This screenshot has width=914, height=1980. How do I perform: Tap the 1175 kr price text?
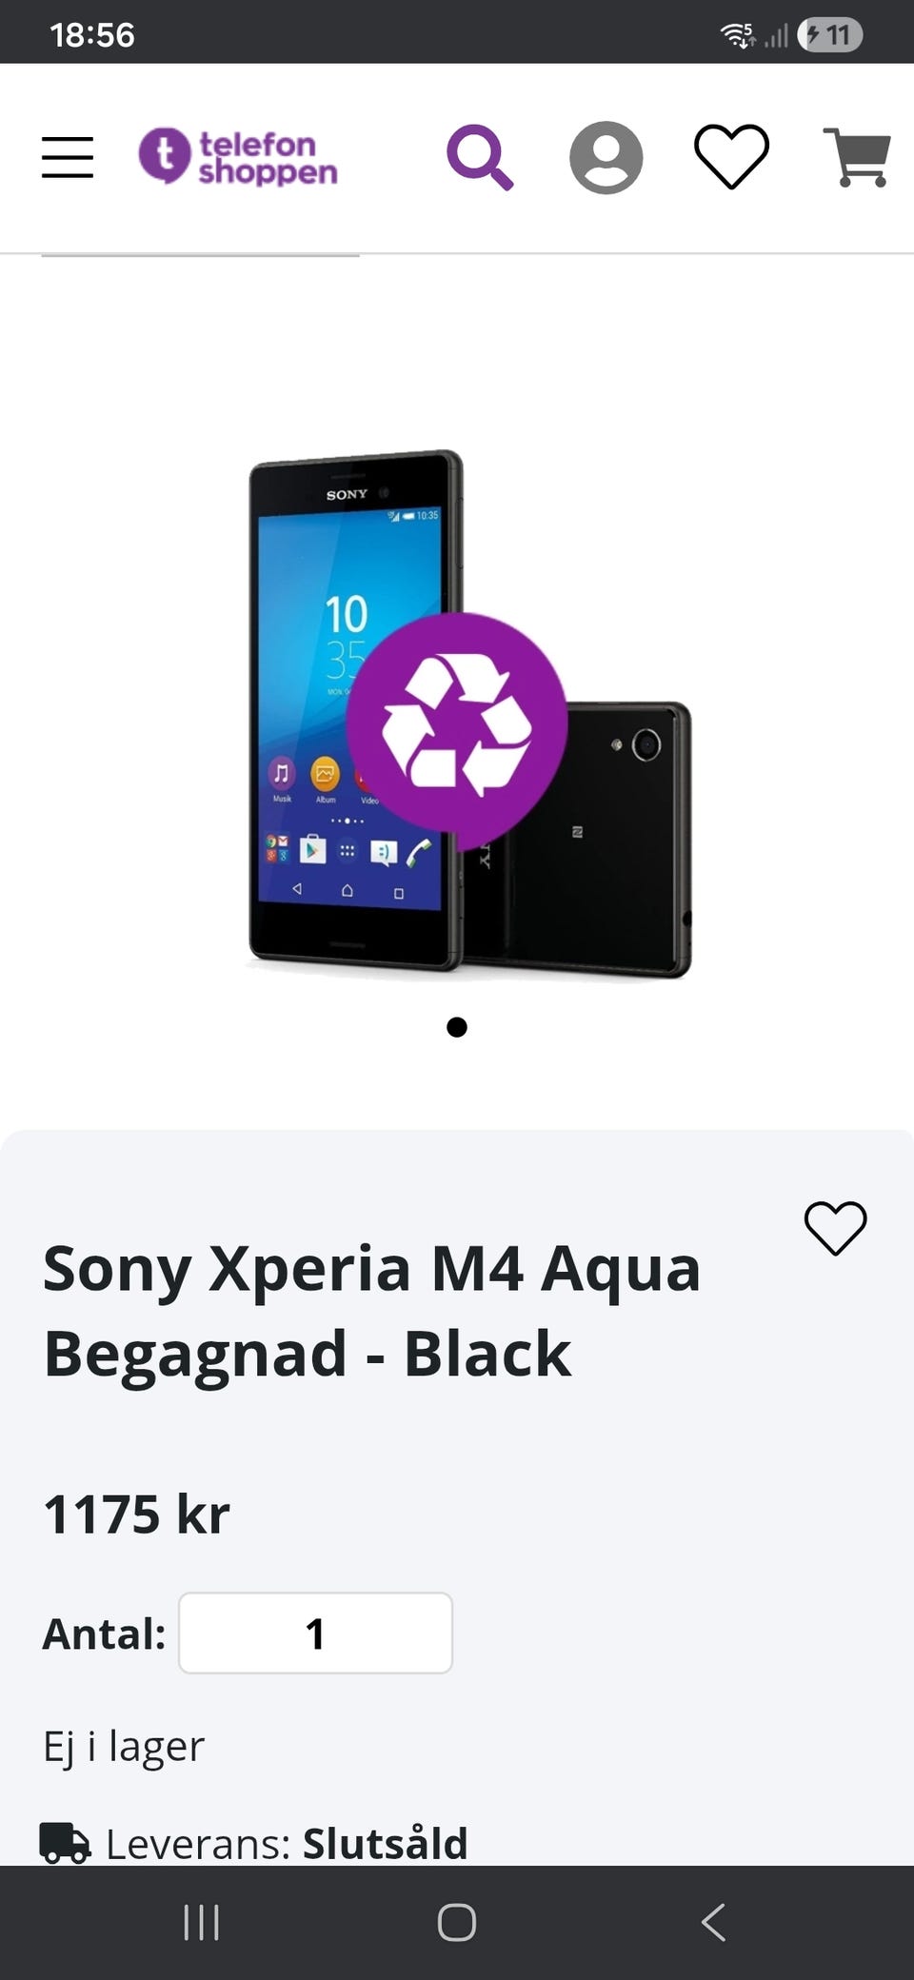[137, 1514]
